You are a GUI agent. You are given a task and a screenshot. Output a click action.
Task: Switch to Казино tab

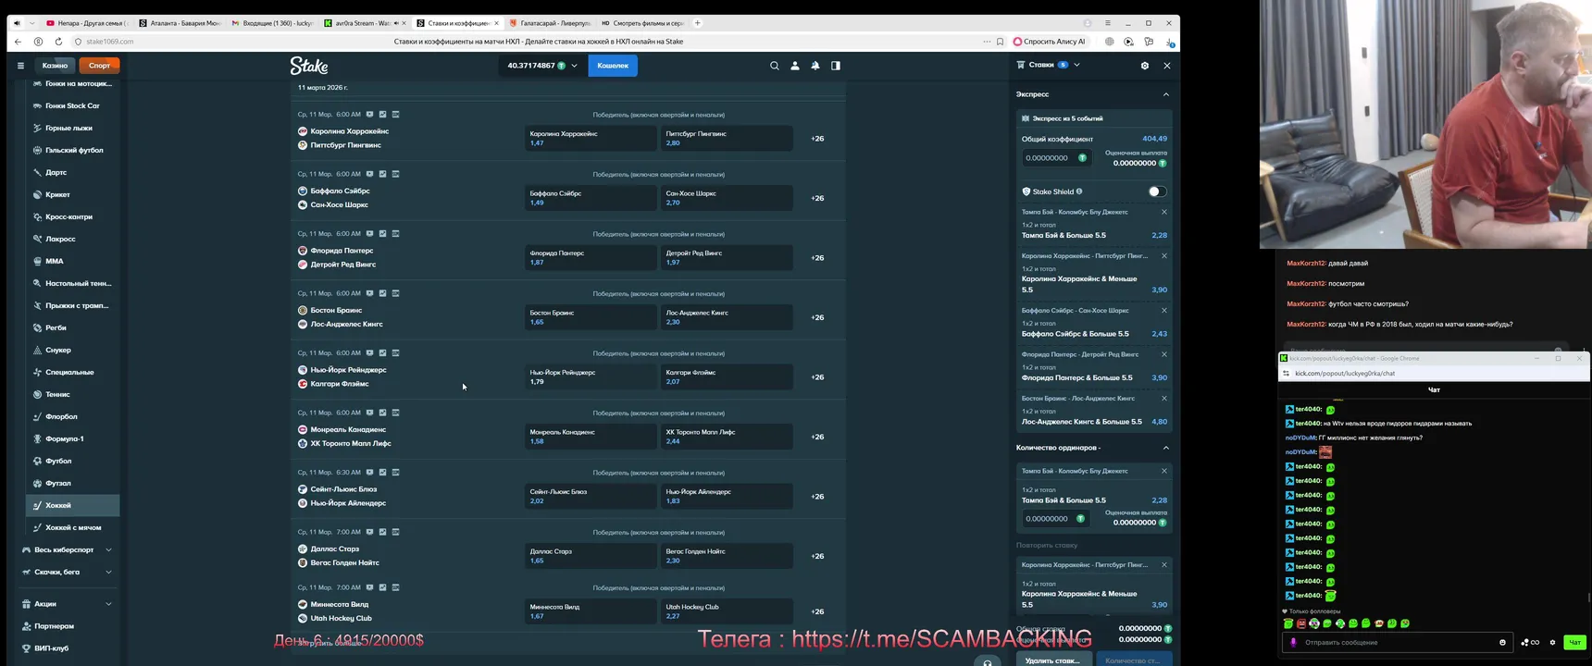tap(55, 66)
